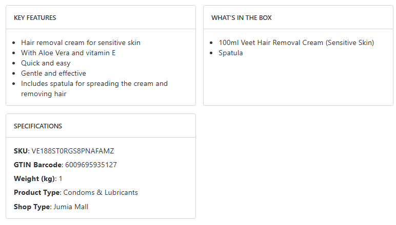The width and height of the screenshot is (396, 225).
Task: Click the GTIN Barcode label
Action: pyautogui.click(x=38, y=165)
